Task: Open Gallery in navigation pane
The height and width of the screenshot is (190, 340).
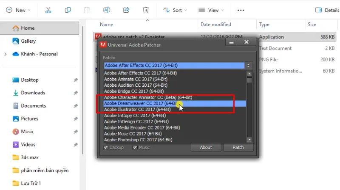Action: click(x=28, y=41)
